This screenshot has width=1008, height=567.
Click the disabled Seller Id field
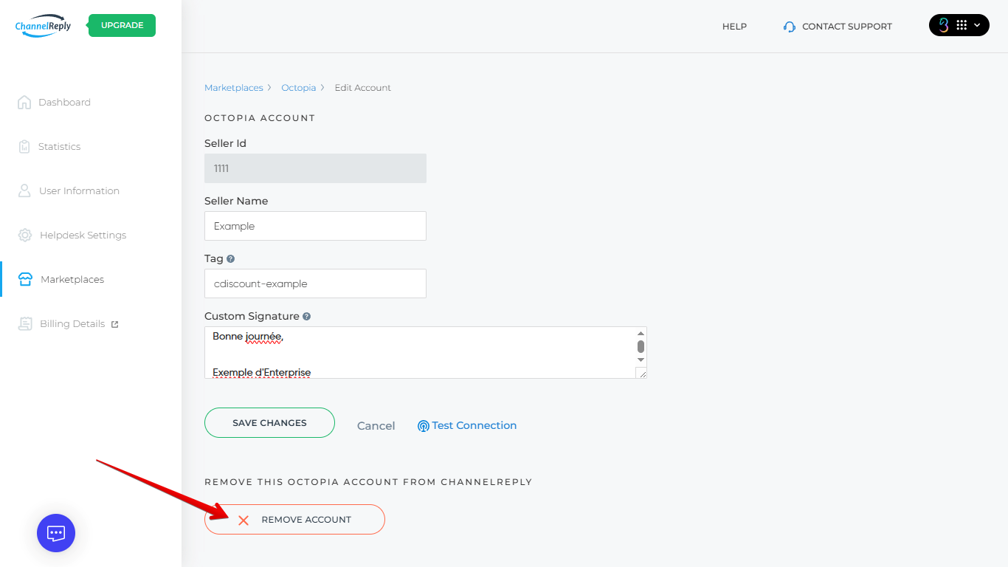(x=315, y=168)
